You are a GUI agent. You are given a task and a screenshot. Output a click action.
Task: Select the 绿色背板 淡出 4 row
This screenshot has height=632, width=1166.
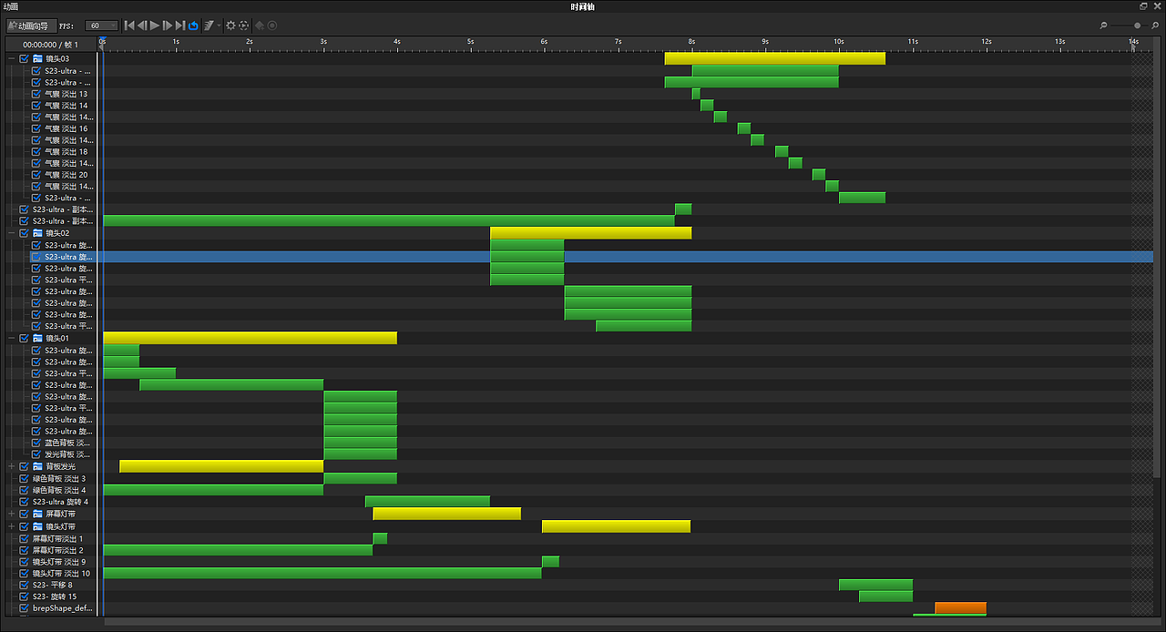59,490
